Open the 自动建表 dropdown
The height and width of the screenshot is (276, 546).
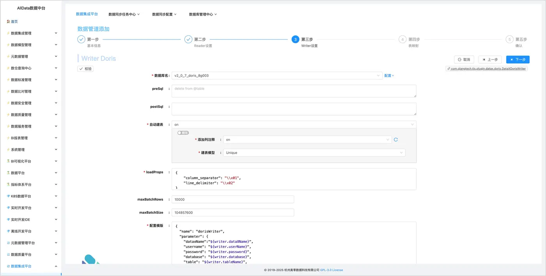point(294,125)
